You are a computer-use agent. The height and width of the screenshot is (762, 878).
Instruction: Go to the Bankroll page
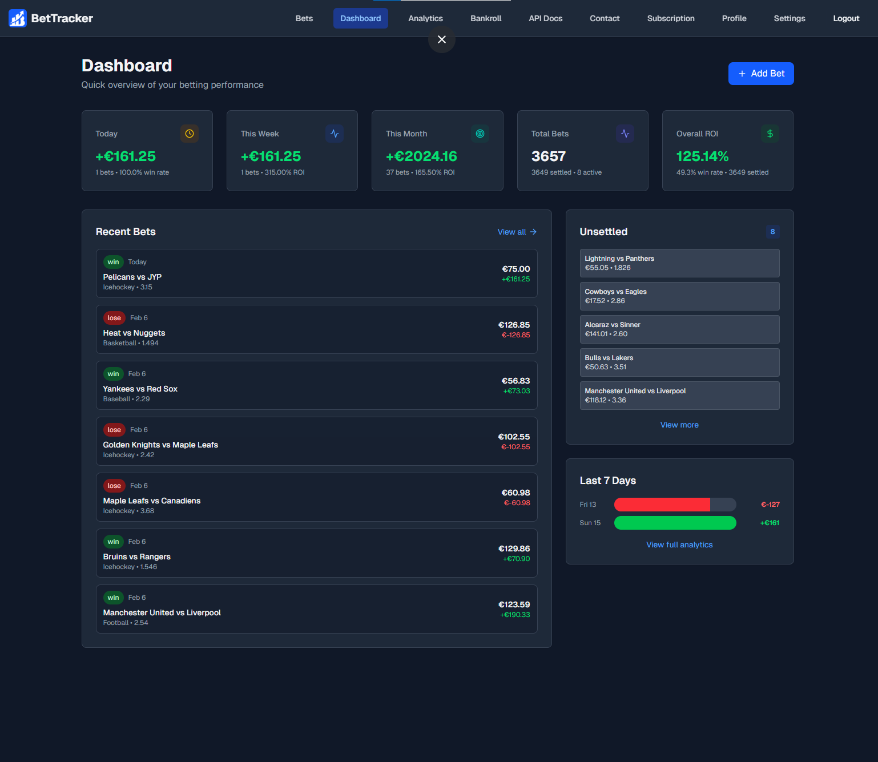point(486,18)
